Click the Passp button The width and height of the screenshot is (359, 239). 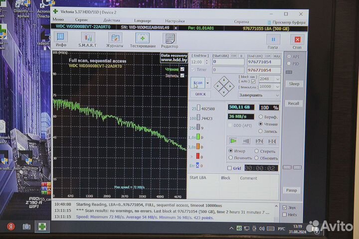point(292,190)
